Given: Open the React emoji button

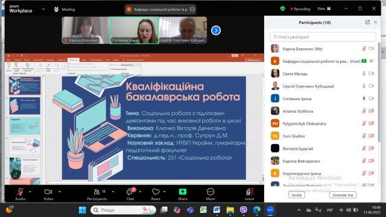Looking at the screenshot, I should (156, 194).
